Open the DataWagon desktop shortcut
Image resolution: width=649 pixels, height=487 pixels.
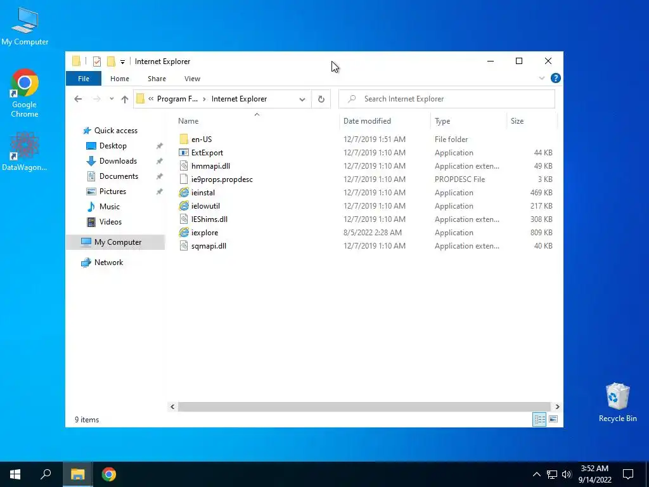(25, 151)
